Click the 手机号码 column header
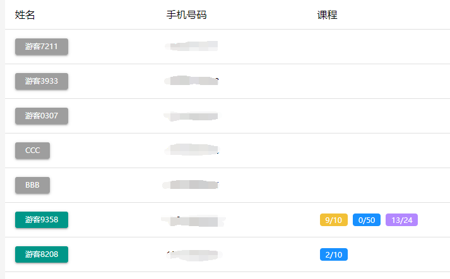 click(x=186, y=15)
